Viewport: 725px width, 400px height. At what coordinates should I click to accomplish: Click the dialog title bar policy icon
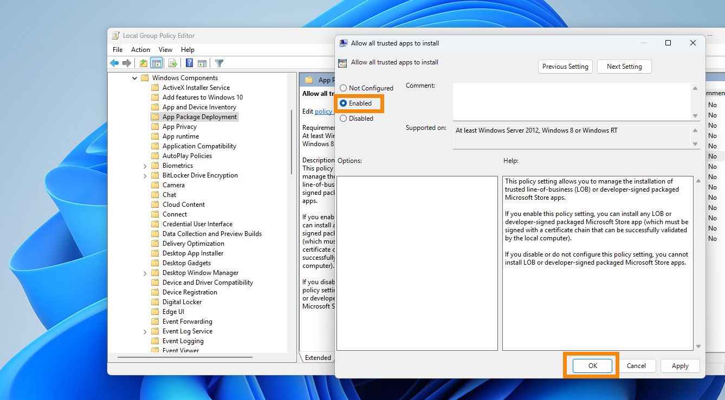click(344, 43)
